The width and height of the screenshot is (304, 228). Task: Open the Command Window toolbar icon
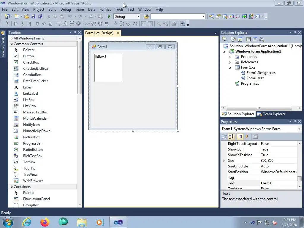[257, 17]
